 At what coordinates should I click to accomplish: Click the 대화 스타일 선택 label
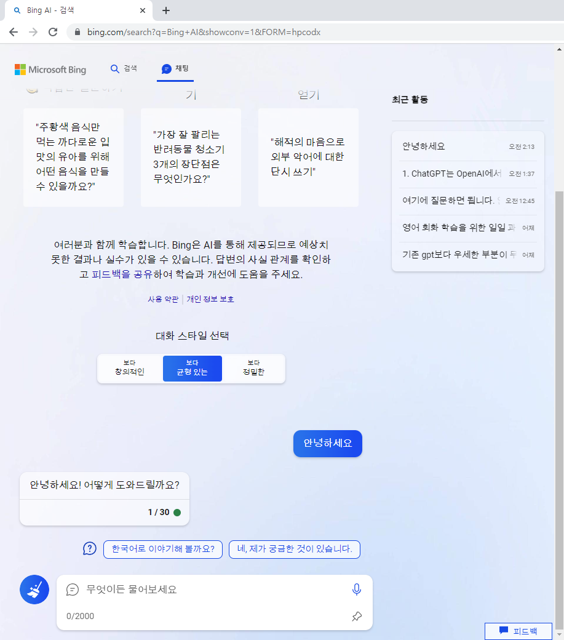tap(193, 335)
